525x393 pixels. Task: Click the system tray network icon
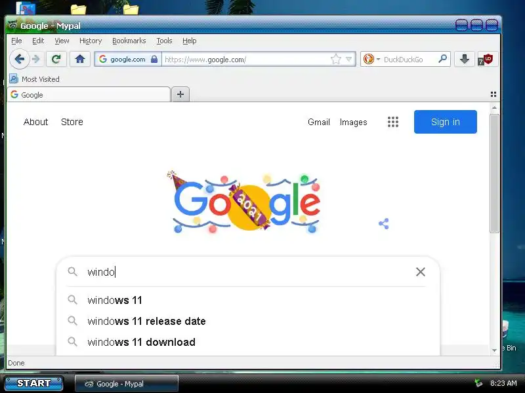[479, 383]
